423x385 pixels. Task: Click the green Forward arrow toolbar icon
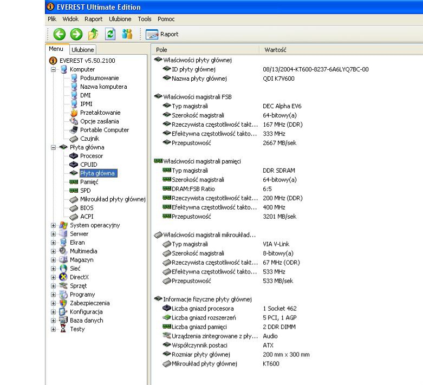tap(76, 34)
